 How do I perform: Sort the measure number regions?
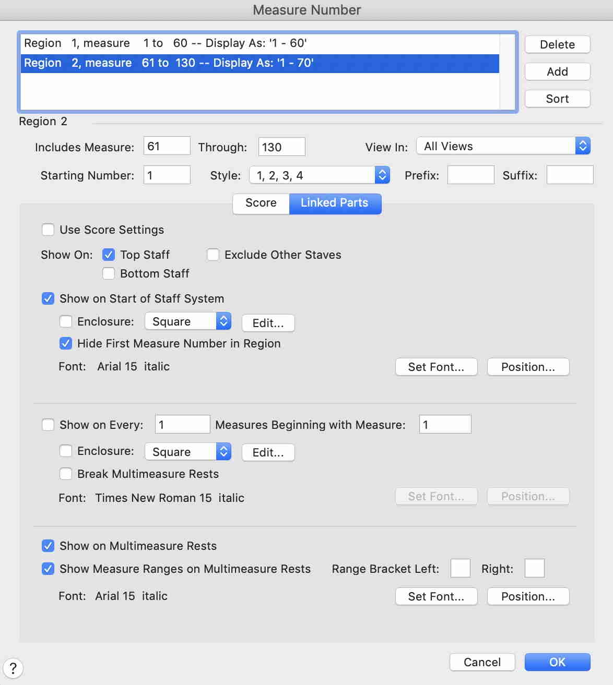click(557, 99)
